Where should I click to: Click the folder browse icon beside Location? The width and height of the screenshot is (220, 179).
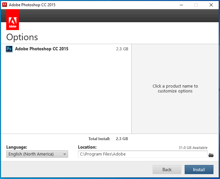pos(211,155)
